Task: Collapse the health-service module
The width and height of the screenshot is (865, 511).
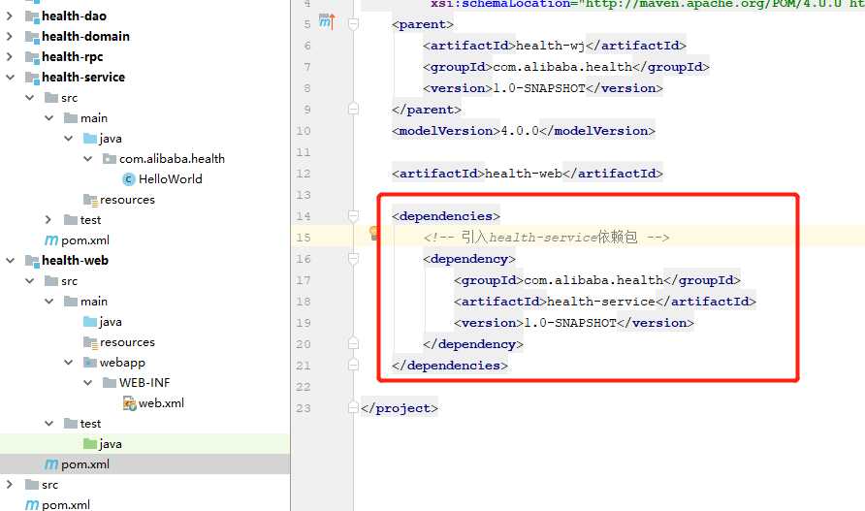Action: point(10,78)
